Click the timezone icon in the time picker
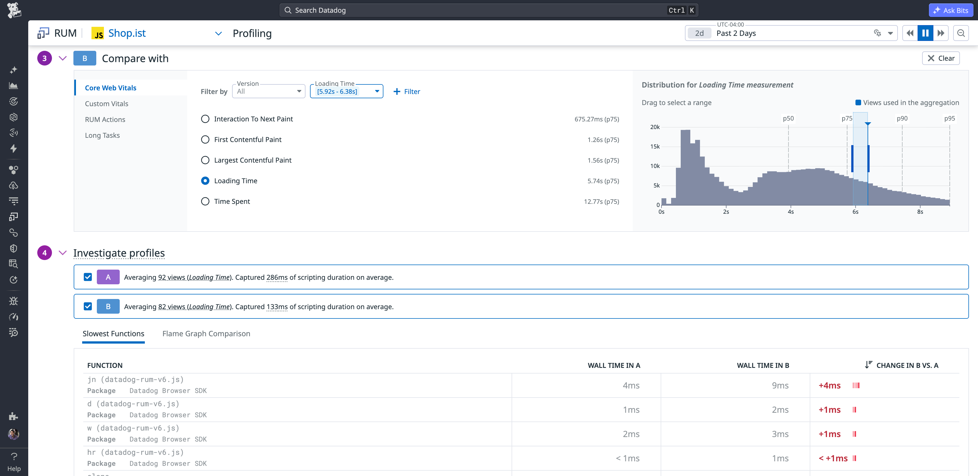978x476 pixels. (x=877, y=33)
